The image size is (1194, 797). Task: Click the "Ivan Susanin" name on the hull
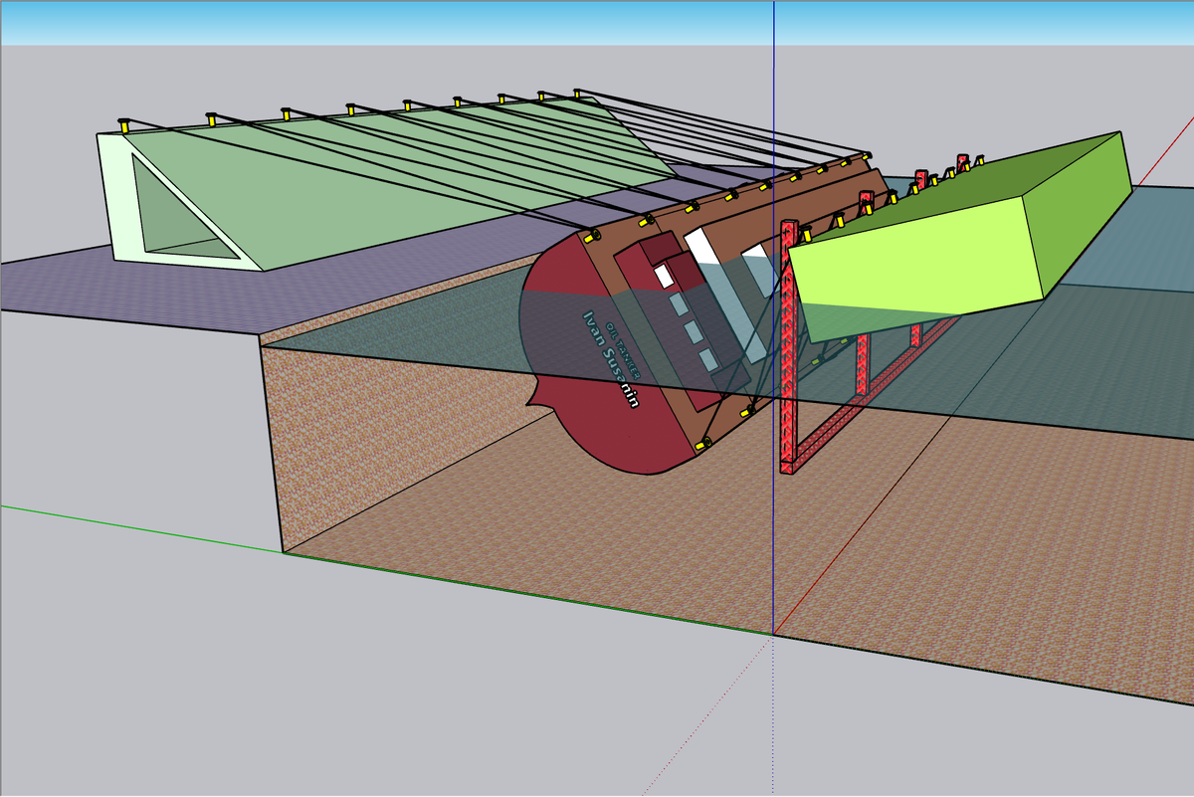pos(610,360)
